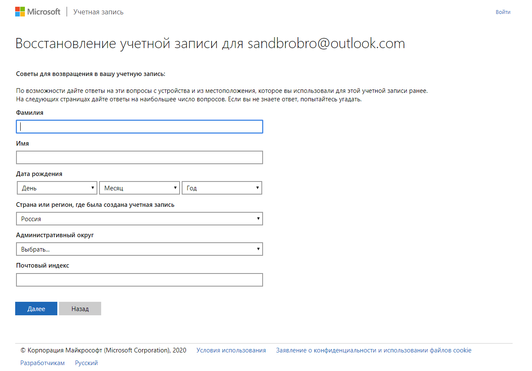The height and width of the screenshot is (371, 532).
Task: Open the Разработчикам footer link
Action: (x=43, y=363)
